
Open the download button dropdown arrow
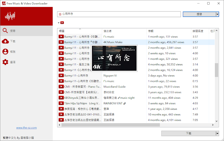217,133
